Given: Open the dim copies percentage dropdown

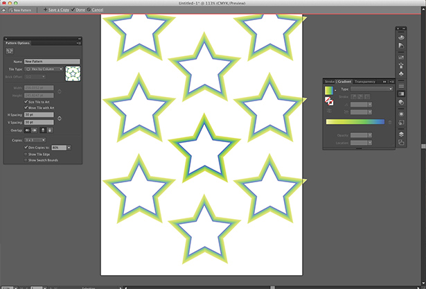Looking at the screenshot, I should point(69,148).
